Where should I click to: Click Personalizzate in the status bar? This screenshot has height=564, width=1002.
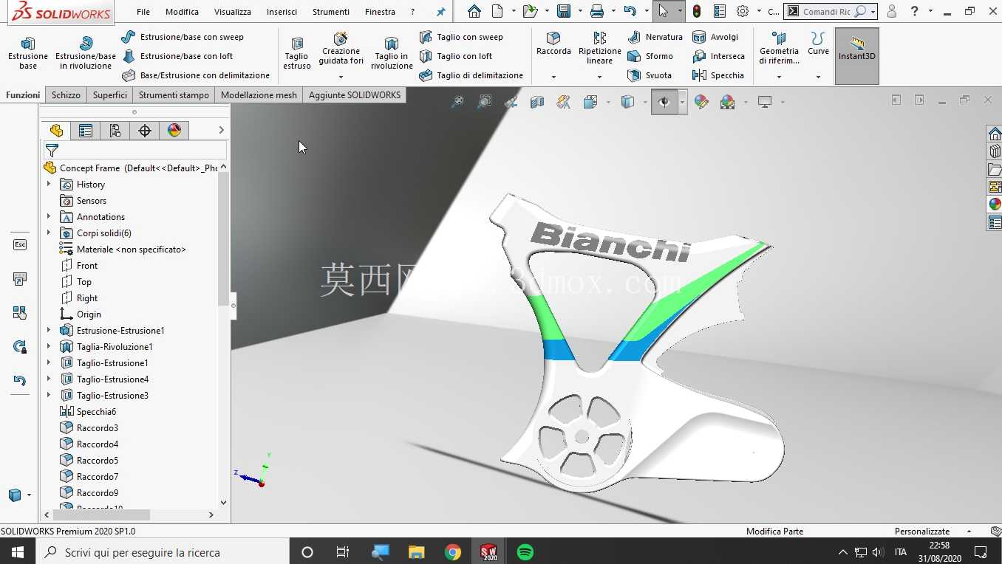(x=922, y=532)
